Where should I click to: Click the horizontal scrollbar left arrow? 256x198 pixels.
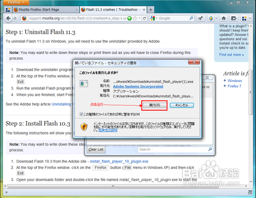tap(5, 186)
